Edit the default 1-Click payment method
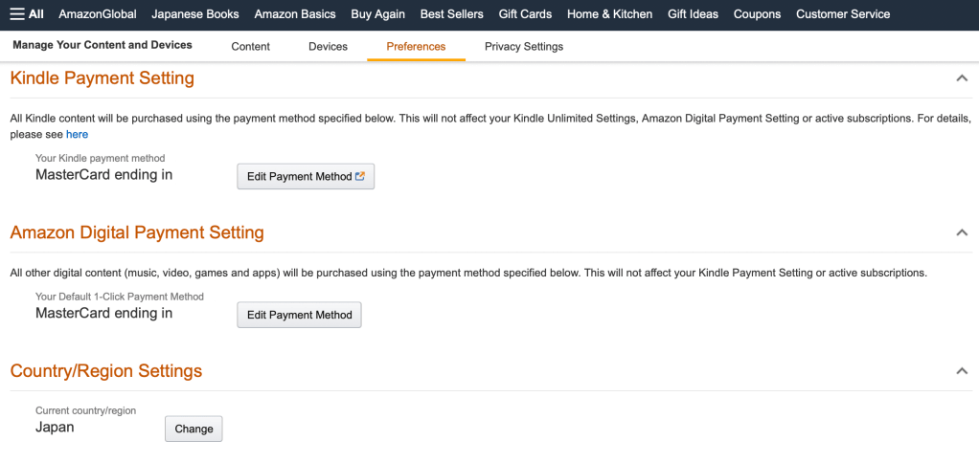The image size is (979, 463). pos(299,315)
